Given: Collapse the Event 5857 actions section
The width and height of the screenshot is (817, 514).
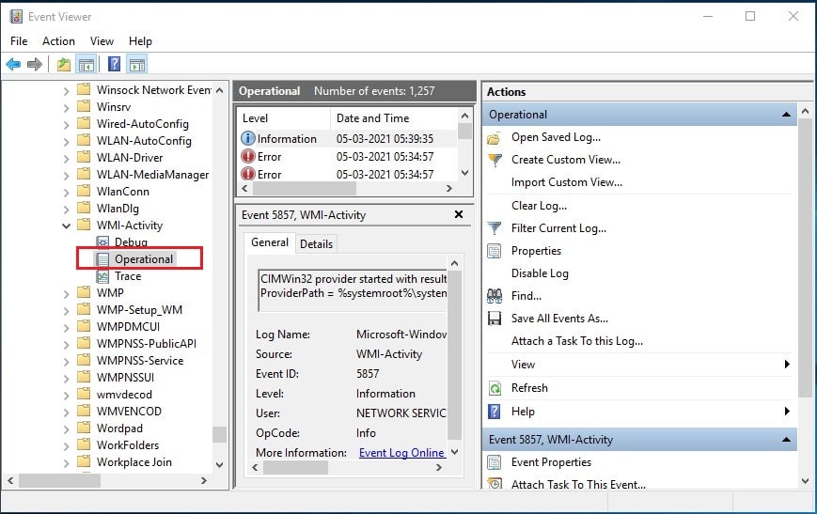Looking at the screenshot, I should (x=786, y=440).
